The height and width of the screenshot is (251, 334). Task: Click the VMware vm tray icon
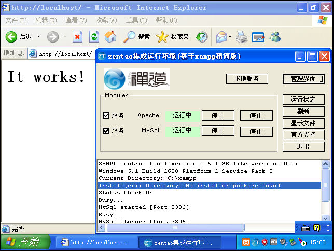pyautogui.click(x=274, y=242)
